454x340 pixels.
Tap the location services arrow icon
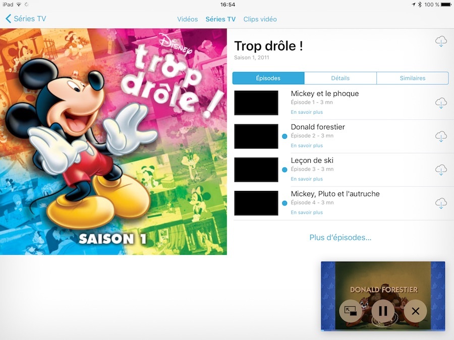point(413,5)
